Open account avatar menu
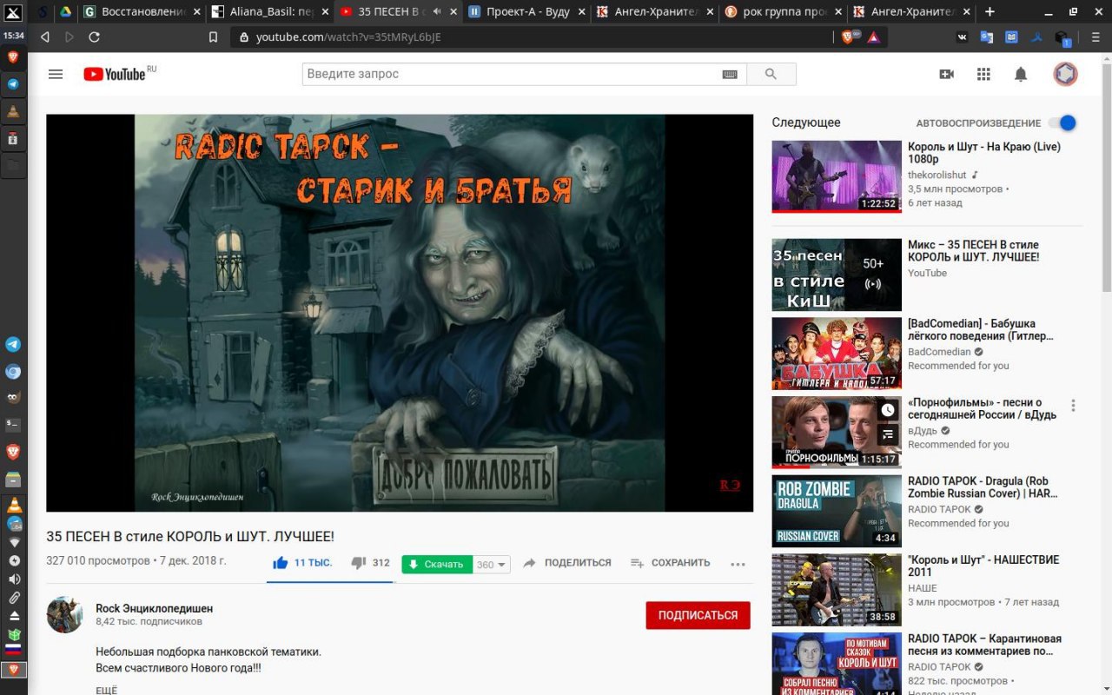1112x695 pixels. tap(1065, 74)
